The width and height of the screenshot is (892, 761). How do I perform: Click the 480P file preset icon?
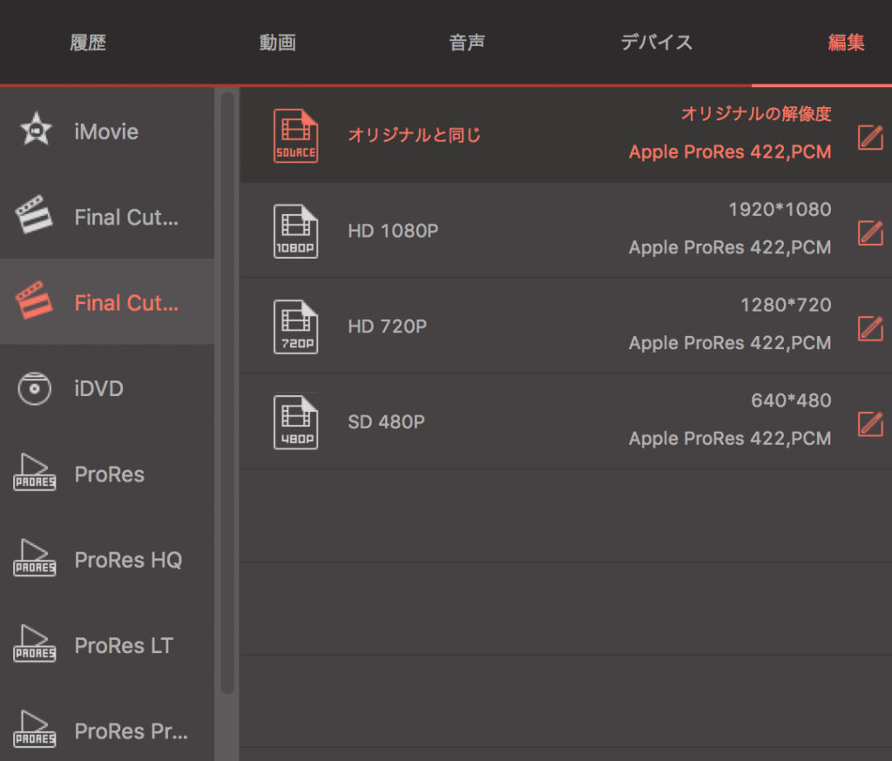point(296,422)
